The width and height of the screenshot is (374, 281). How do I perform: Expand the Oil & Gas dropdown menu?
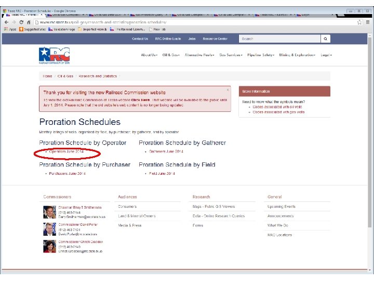point(171,55)
